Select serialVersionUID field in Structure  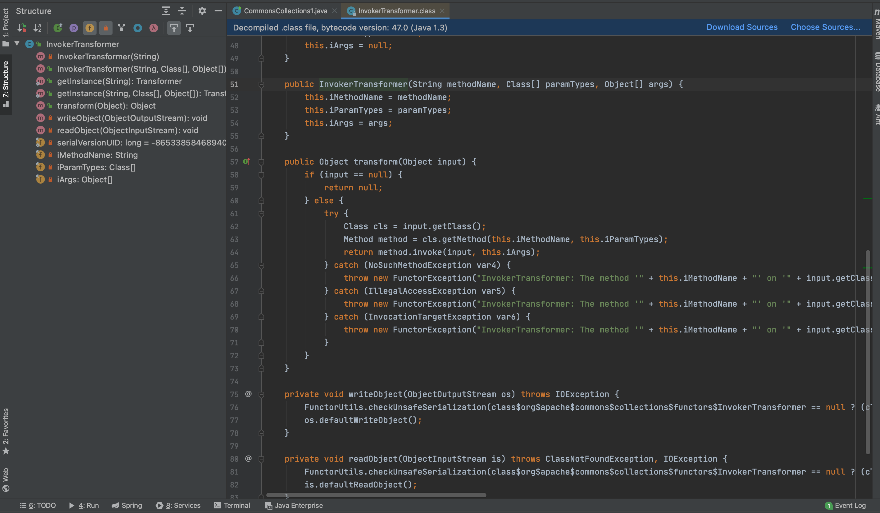141,142
